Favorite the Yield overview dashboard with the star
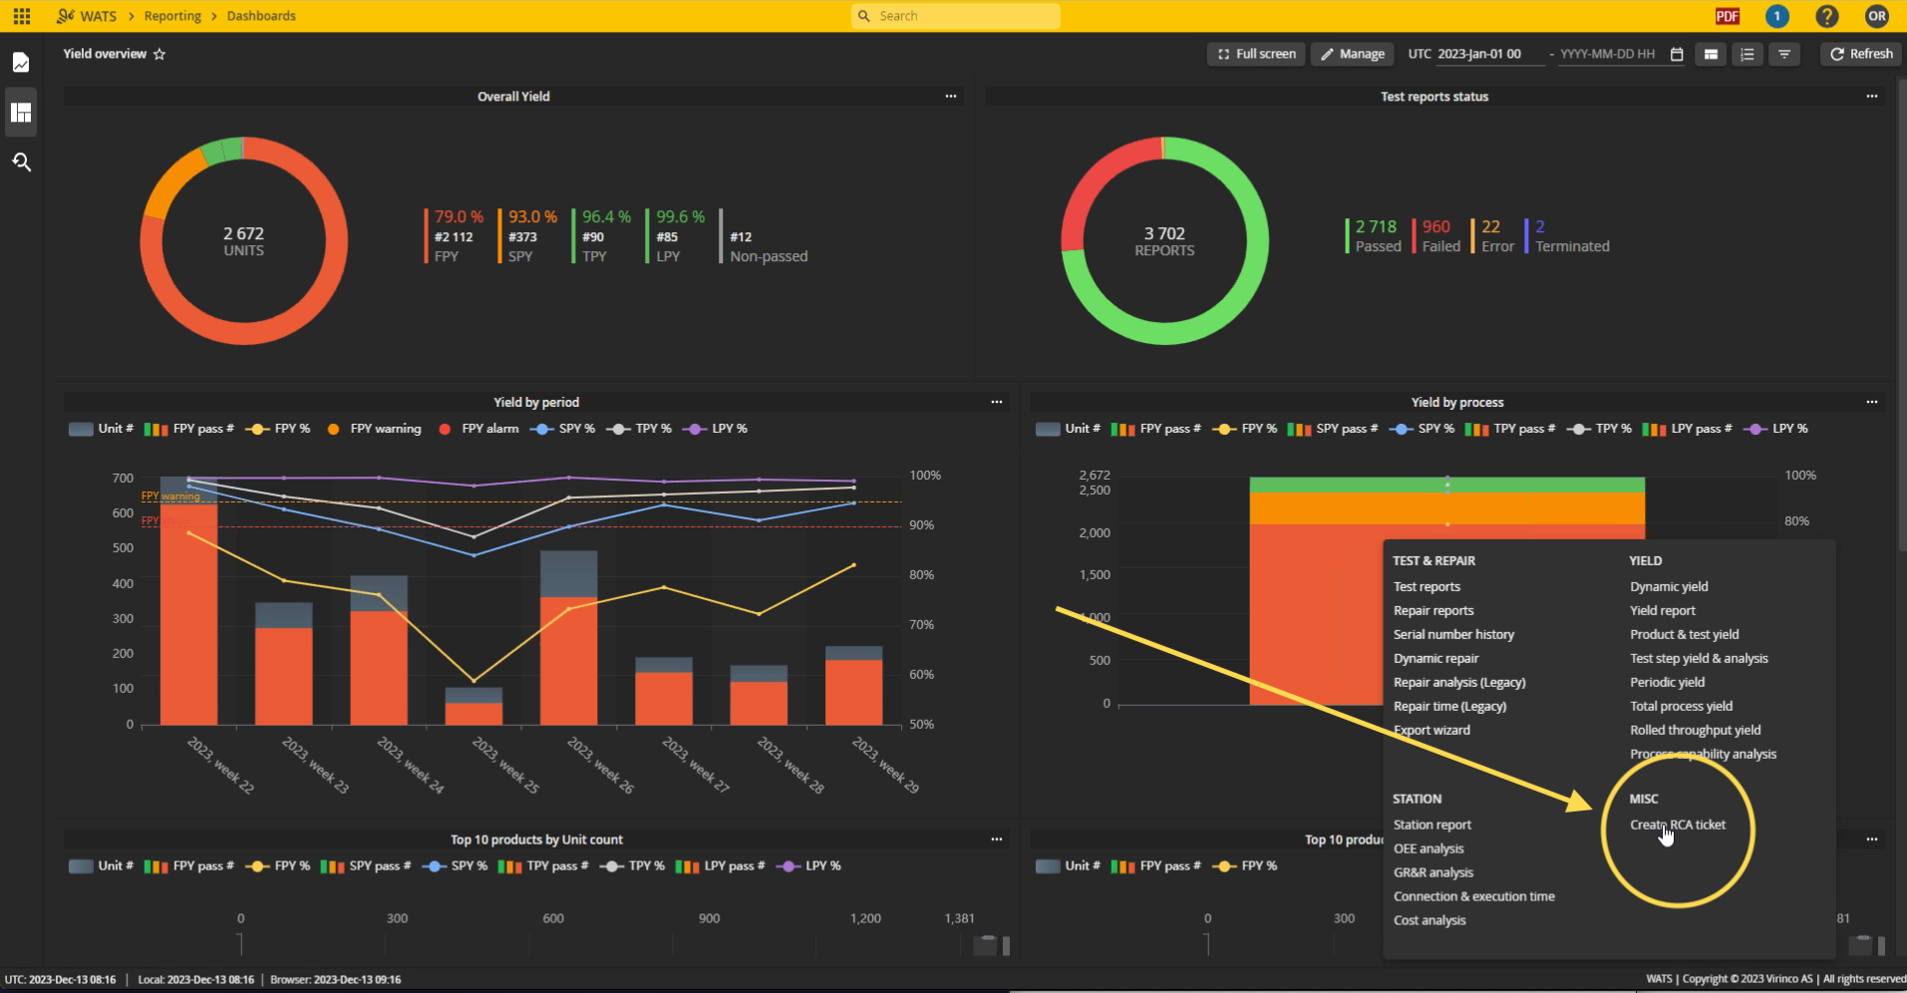 (159, 55)
